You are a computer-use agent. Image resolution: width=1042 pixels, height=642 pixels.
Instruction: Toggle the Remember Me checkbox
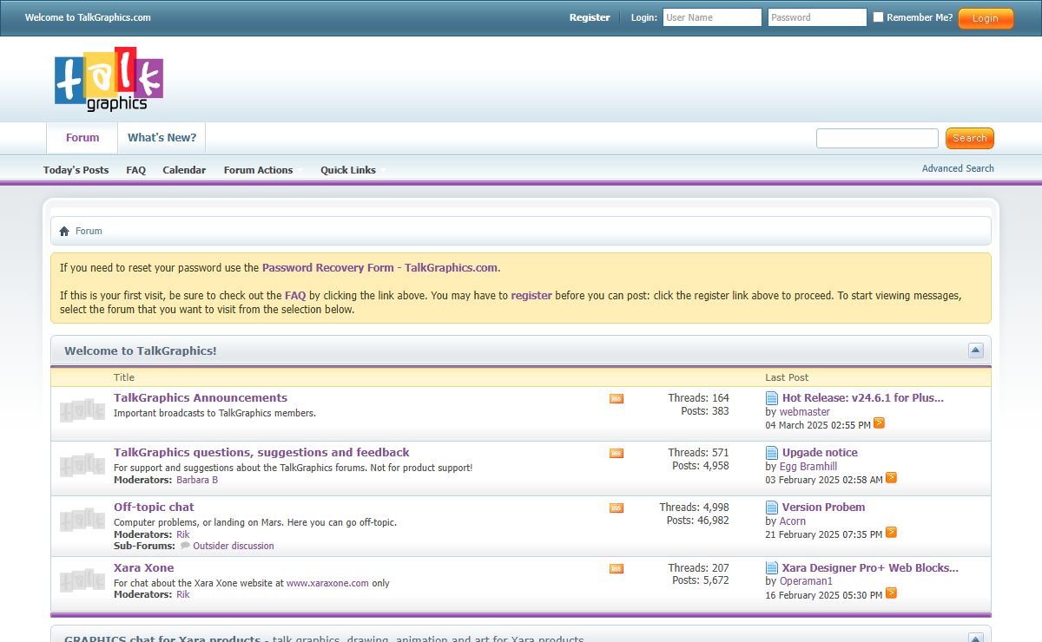point(878,17)
